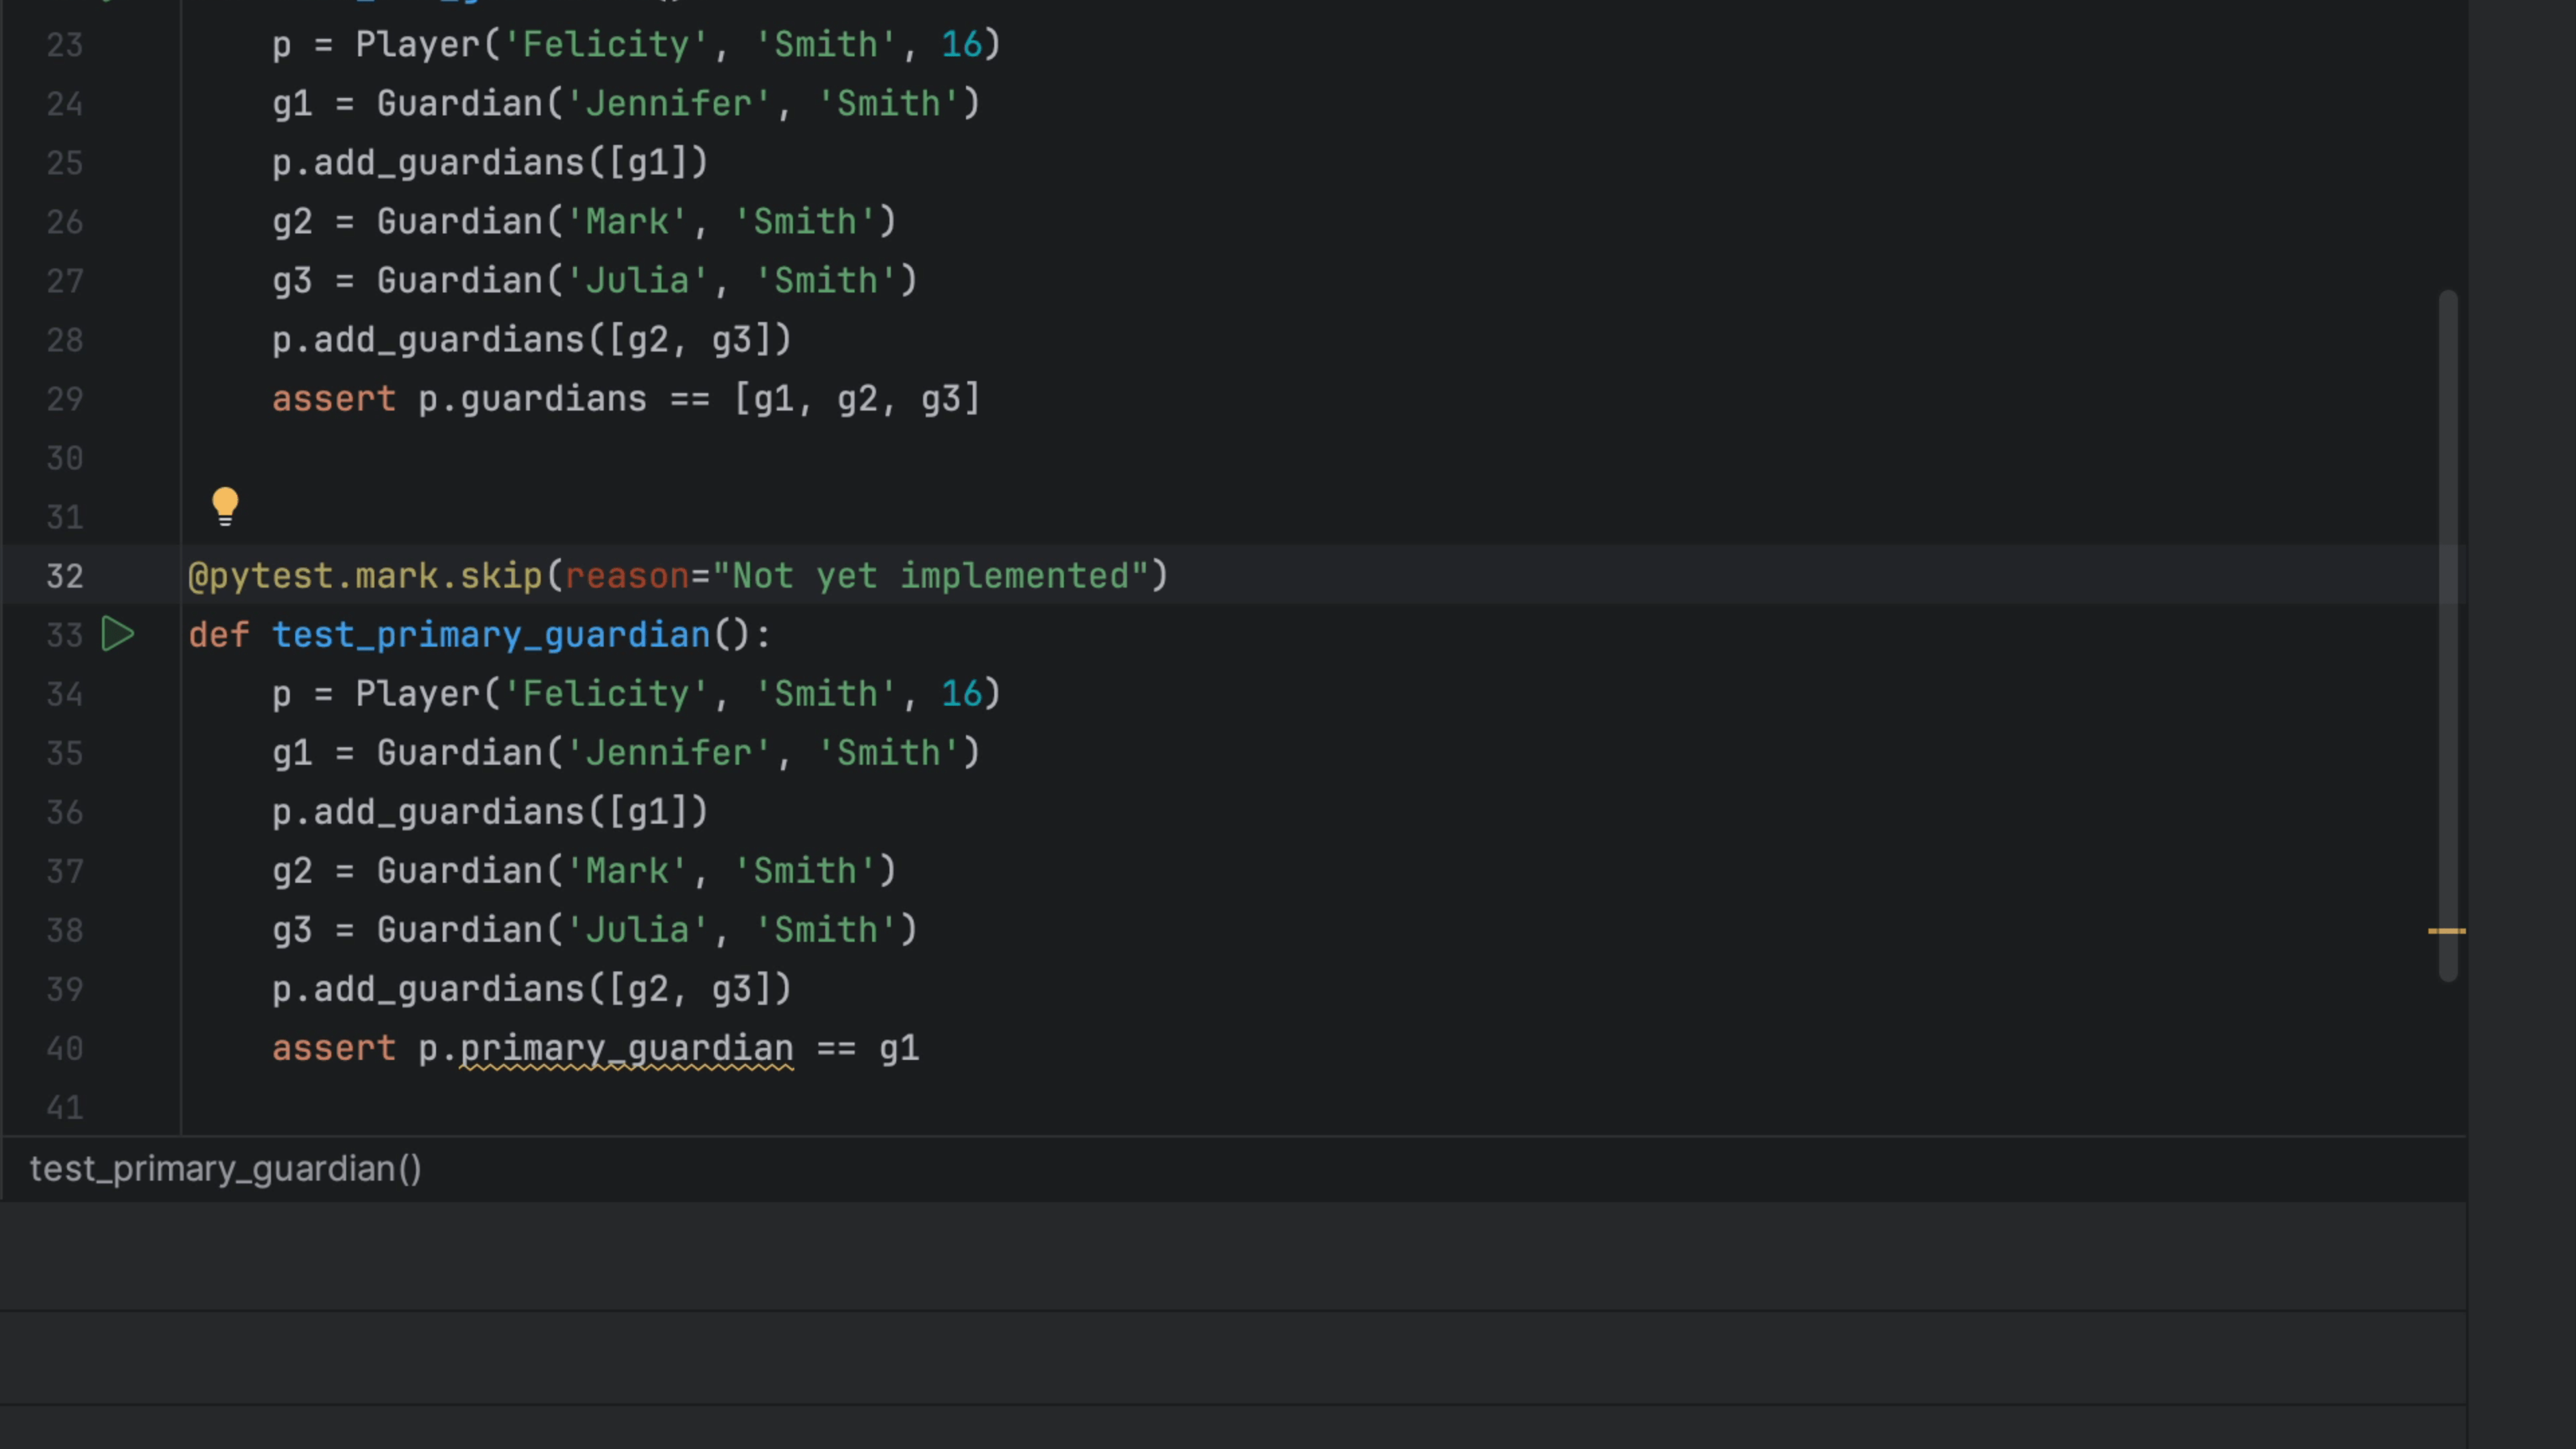Toggle breakpoint at line number 40
The height and width of the screenshot is (1449, 2576).
(x=64, y=1048)
